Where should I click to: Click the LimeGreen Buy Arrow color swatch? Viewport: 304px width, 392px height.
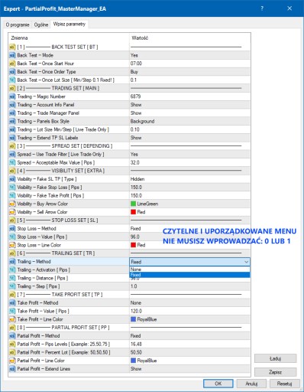click(133, 204)
